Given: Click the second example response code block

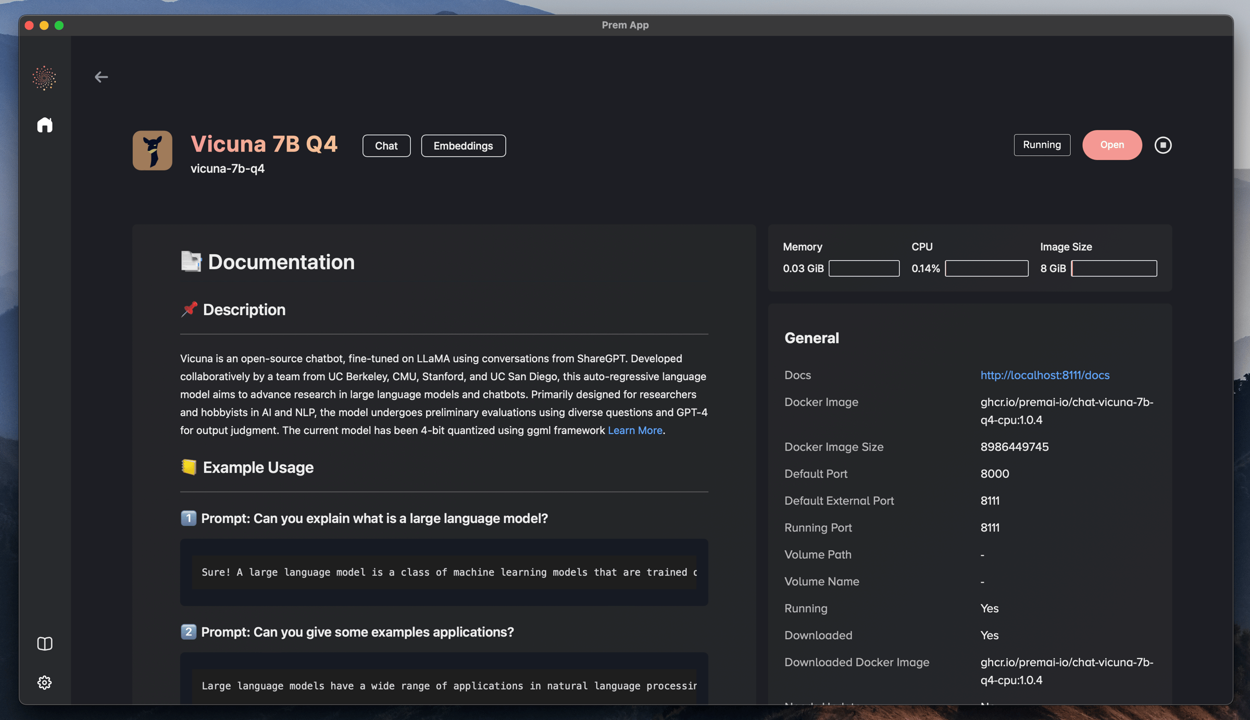Looking at the screenshot, I should pyautogui.click(x=444, y=678).
